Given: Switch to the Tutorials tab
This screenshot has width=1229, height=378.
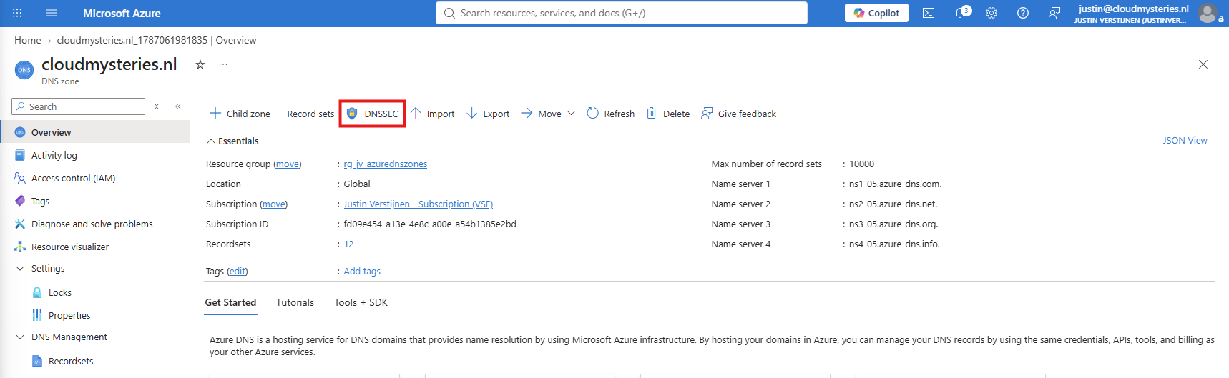Looking at the screenshot, I should (x=295, y=302).
